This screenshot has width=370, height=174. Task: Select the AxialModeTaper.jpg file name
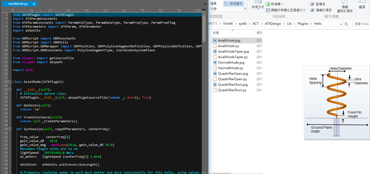click(233, 52)
